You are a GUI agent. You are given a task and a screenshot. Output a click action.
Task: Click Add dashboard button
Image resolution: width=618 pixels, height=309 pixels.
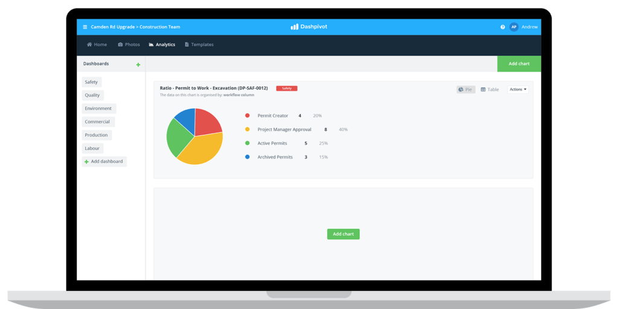[104, 162]
